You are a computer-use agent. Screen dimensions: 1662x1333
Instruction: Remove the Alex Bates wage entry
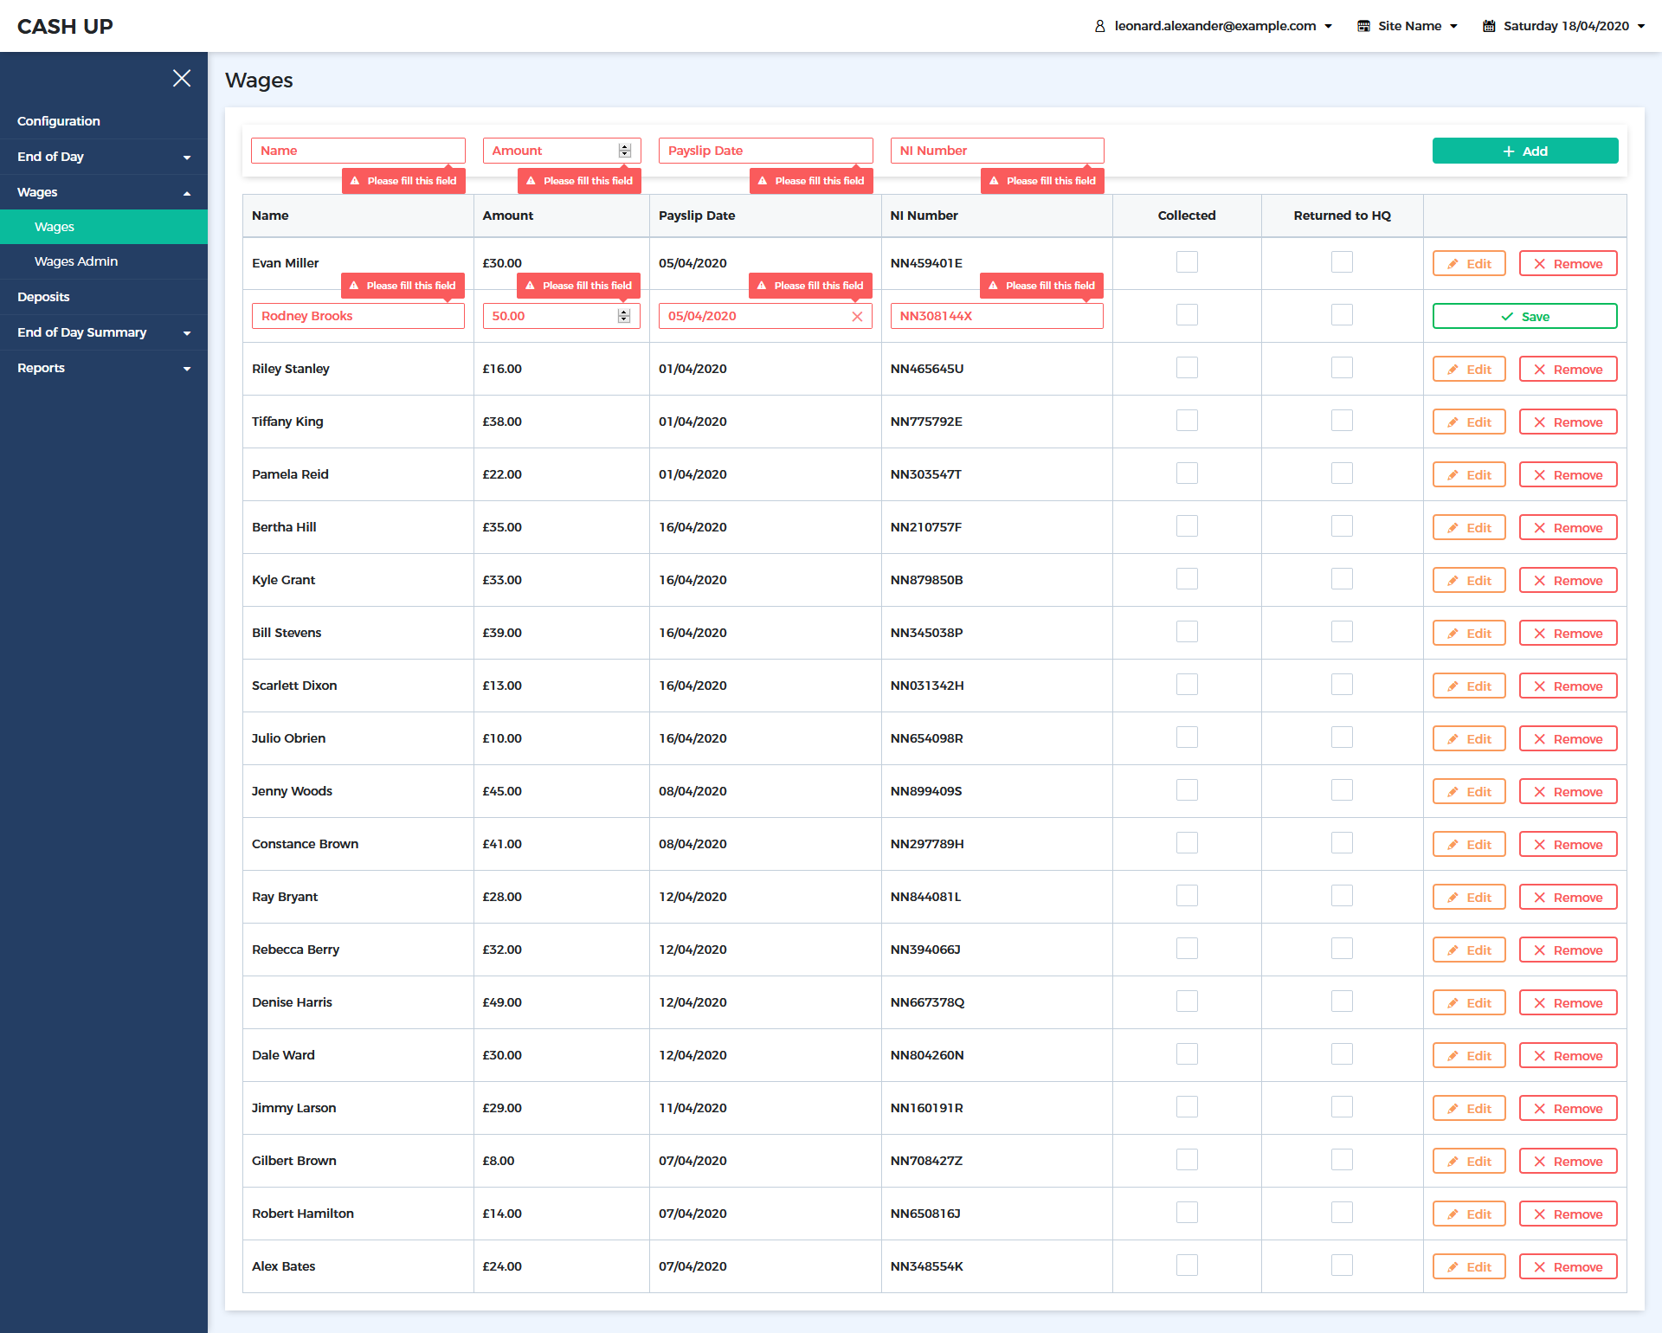tap(1568, 1267)
